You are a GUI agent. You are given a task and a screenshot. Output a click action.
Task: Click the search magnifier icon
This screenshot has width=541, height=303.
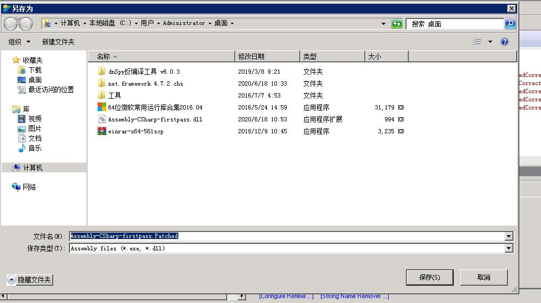pyautogui.click(x=510, y=24)
